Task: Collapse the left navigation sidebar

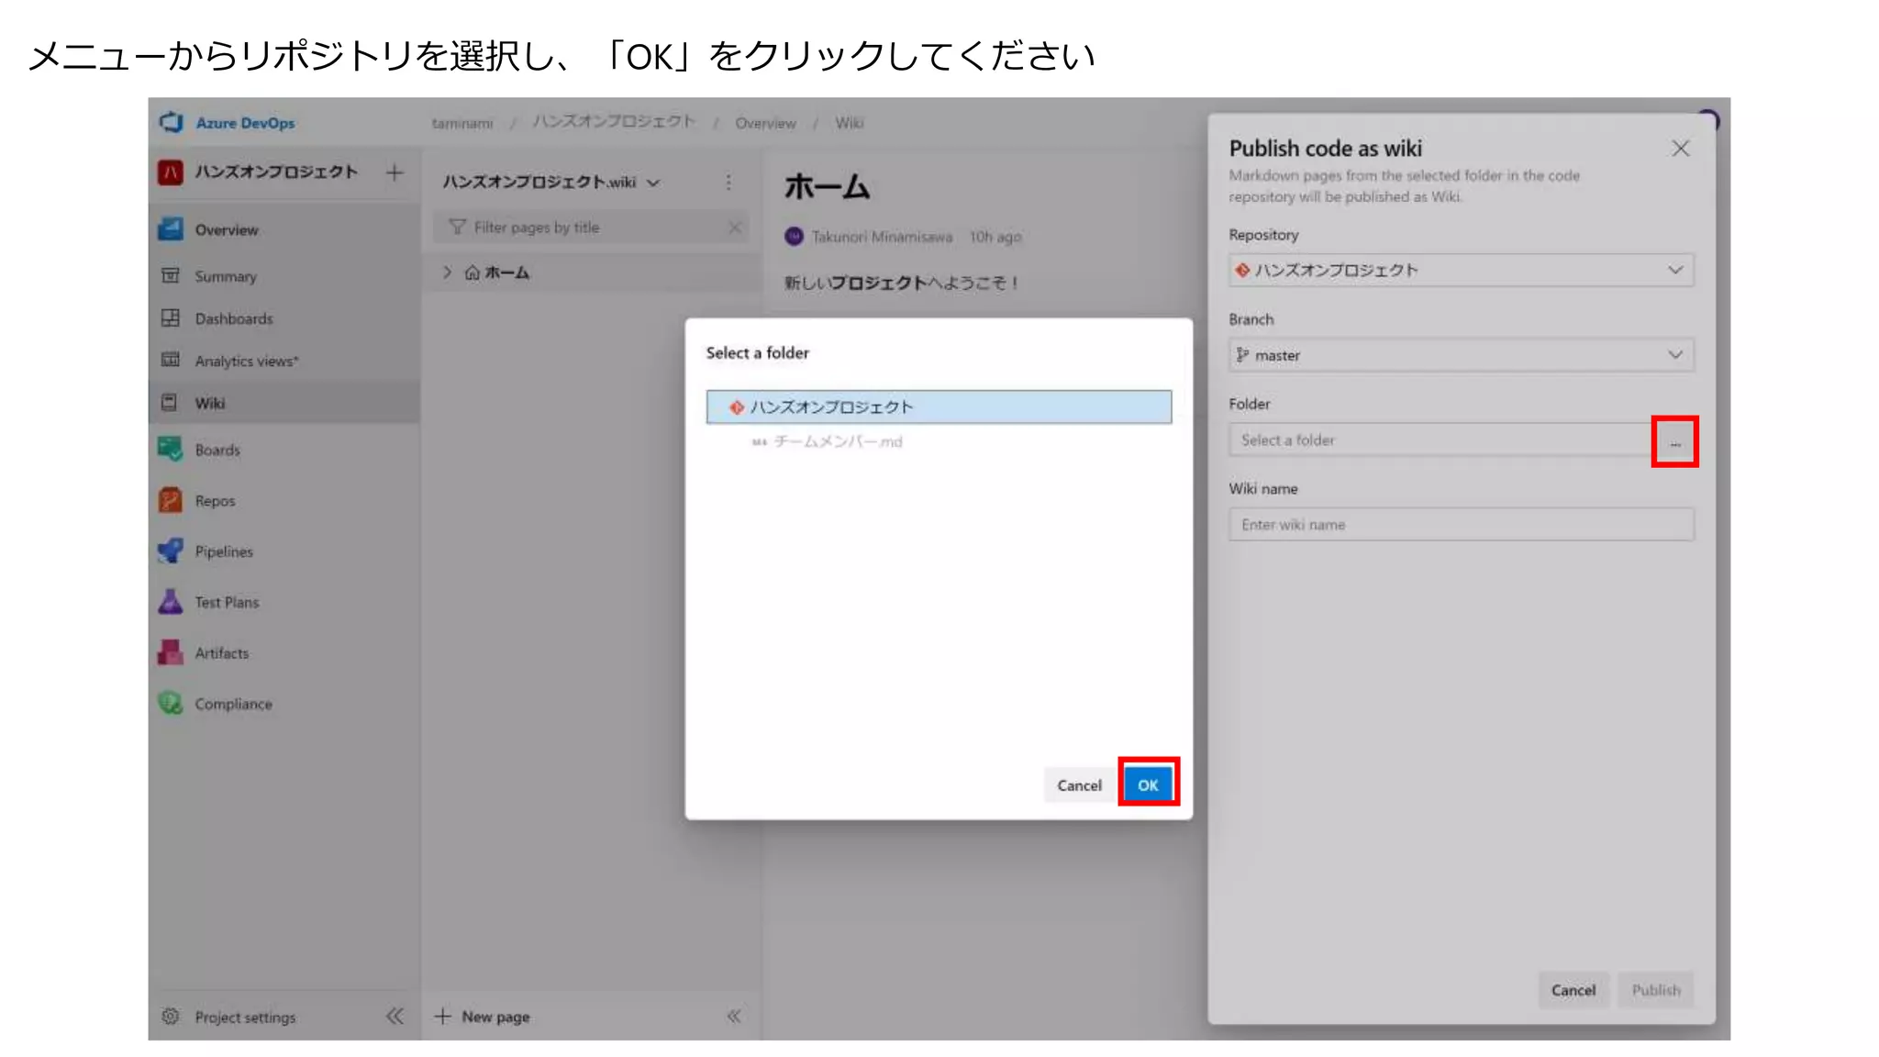Action: [395, 1016]
